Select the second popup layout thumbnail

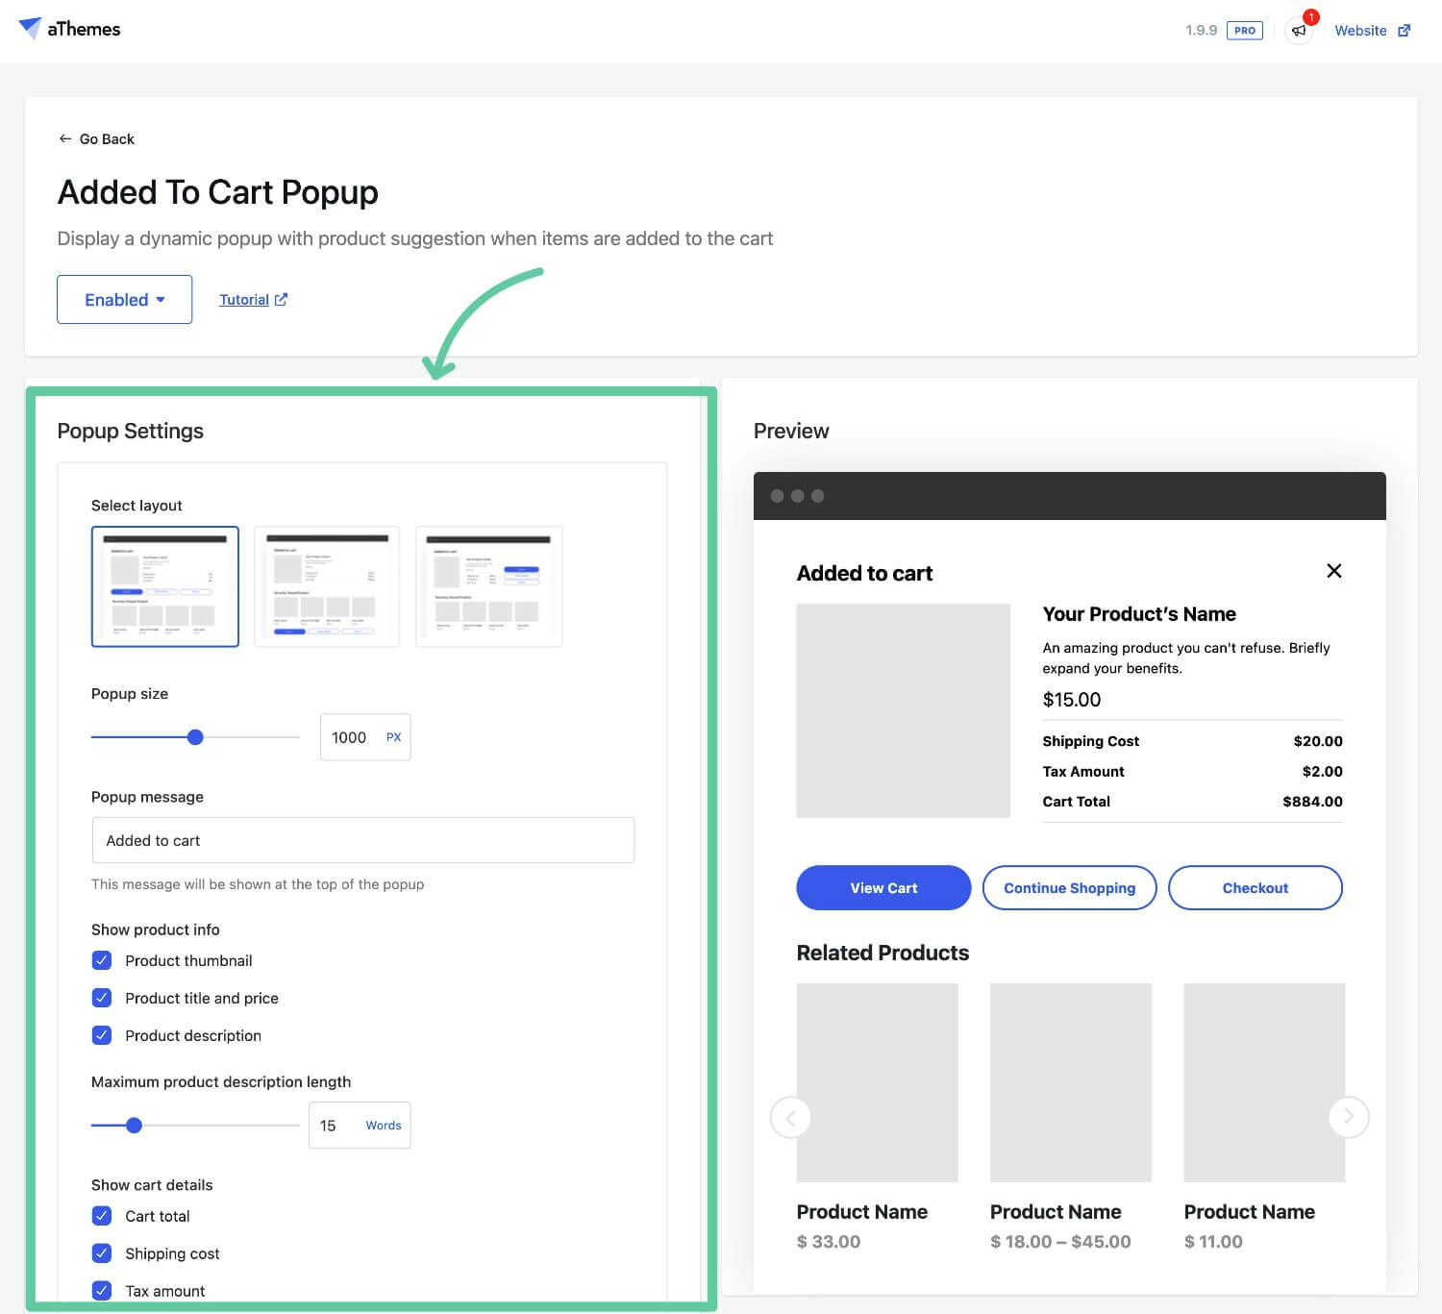point(327,586)
